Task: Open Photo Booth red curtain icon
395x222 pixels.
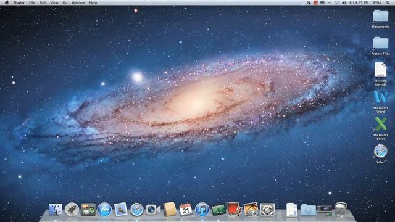Action: [x=235, y=209]
